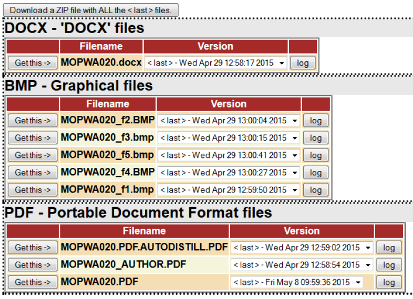Click Get this button for MOPWA020.docx
413x299 pixels.
pos(33,63)
